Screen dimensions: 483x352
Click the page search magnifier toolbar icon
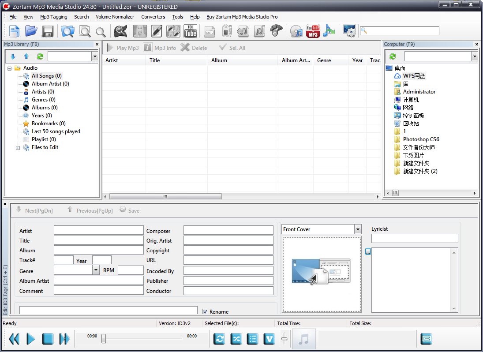point(85,31)
